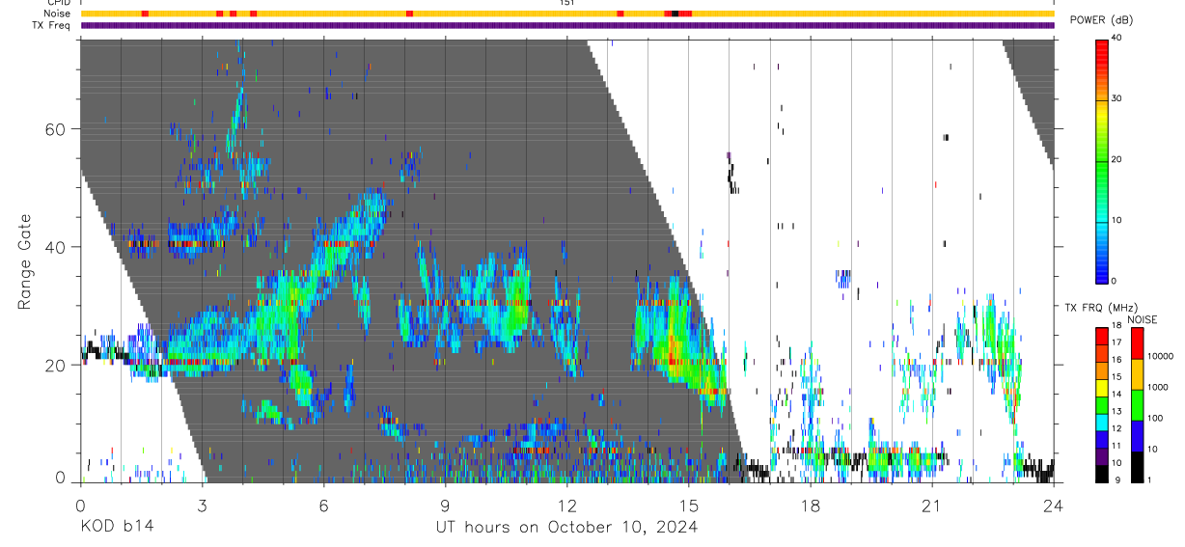The width and height of the screenshot is (1185, 547).
Task: Click the '17' tick on the TX FRQ scale
Action: [1117, 342]
